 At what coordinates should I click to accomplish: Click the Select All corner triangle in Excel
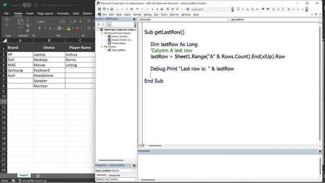tap(5, 41)
